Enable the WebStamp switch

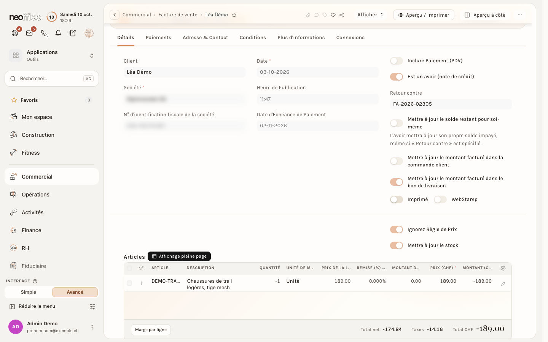click(440, 199)
